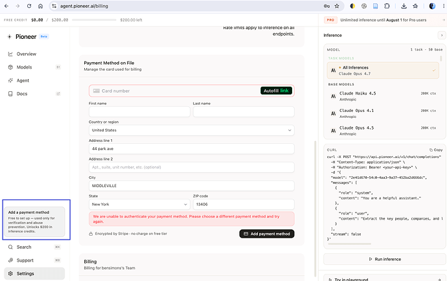Click the password key icon in address bar
447x281 pixels.
[327, 6]
